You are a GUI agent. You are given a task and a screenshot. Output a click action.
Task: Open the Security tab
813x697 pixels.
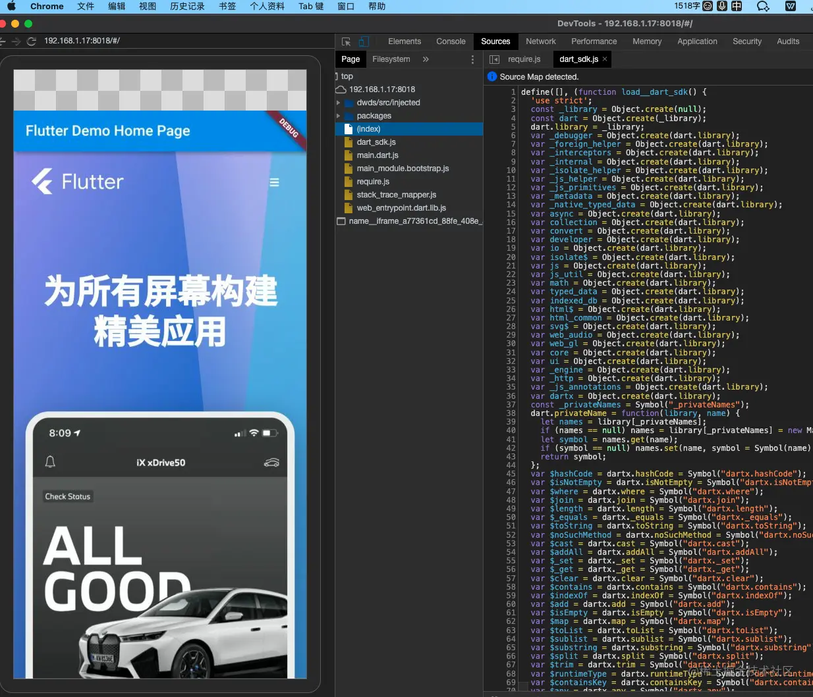click(747, 41)
